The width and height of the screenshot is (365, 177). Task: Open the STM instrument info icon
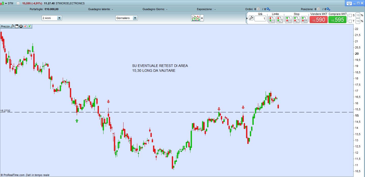point(18,3)
